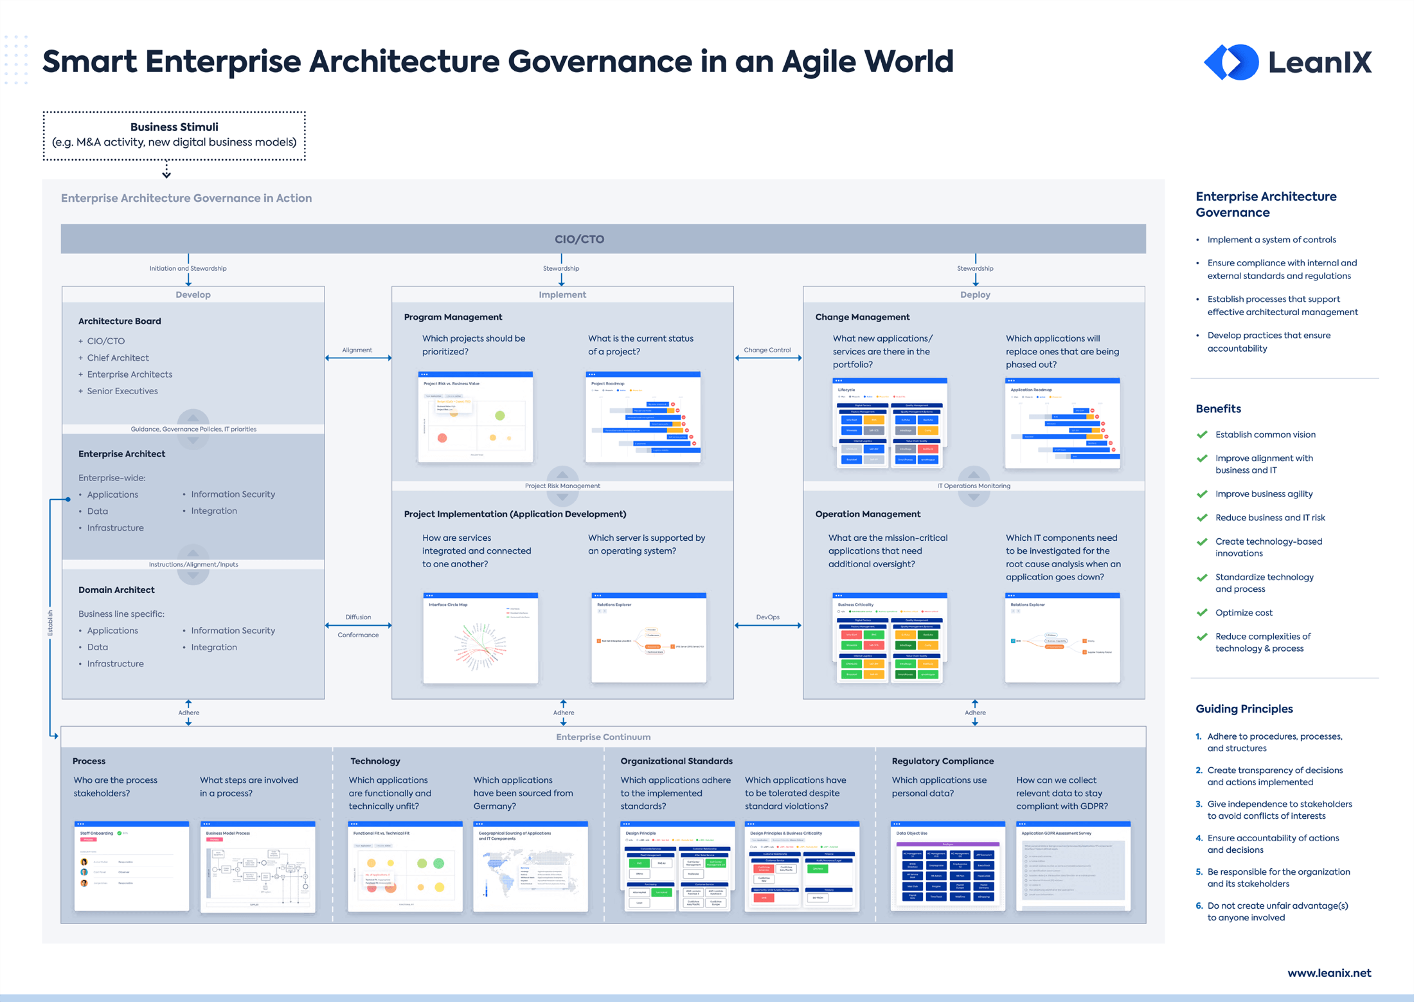
Task: Expand the 1 Technical Stack node in Relations Explorer
Action: (654, 651)
